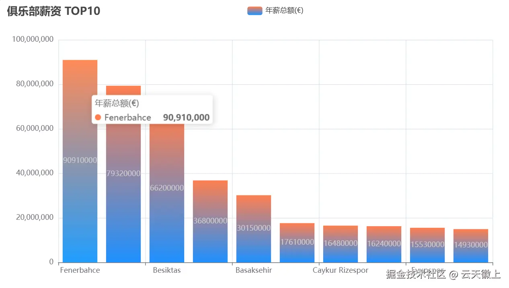Click the Caykur Rizespor bar labeled 16480000
This screenshot has height=288, width=509.
click(341, 244)
